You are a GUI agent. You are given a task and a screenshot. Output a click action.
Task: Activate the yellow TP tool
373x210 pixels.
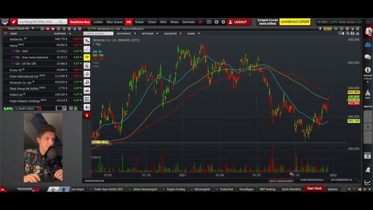tap(87, 57)
